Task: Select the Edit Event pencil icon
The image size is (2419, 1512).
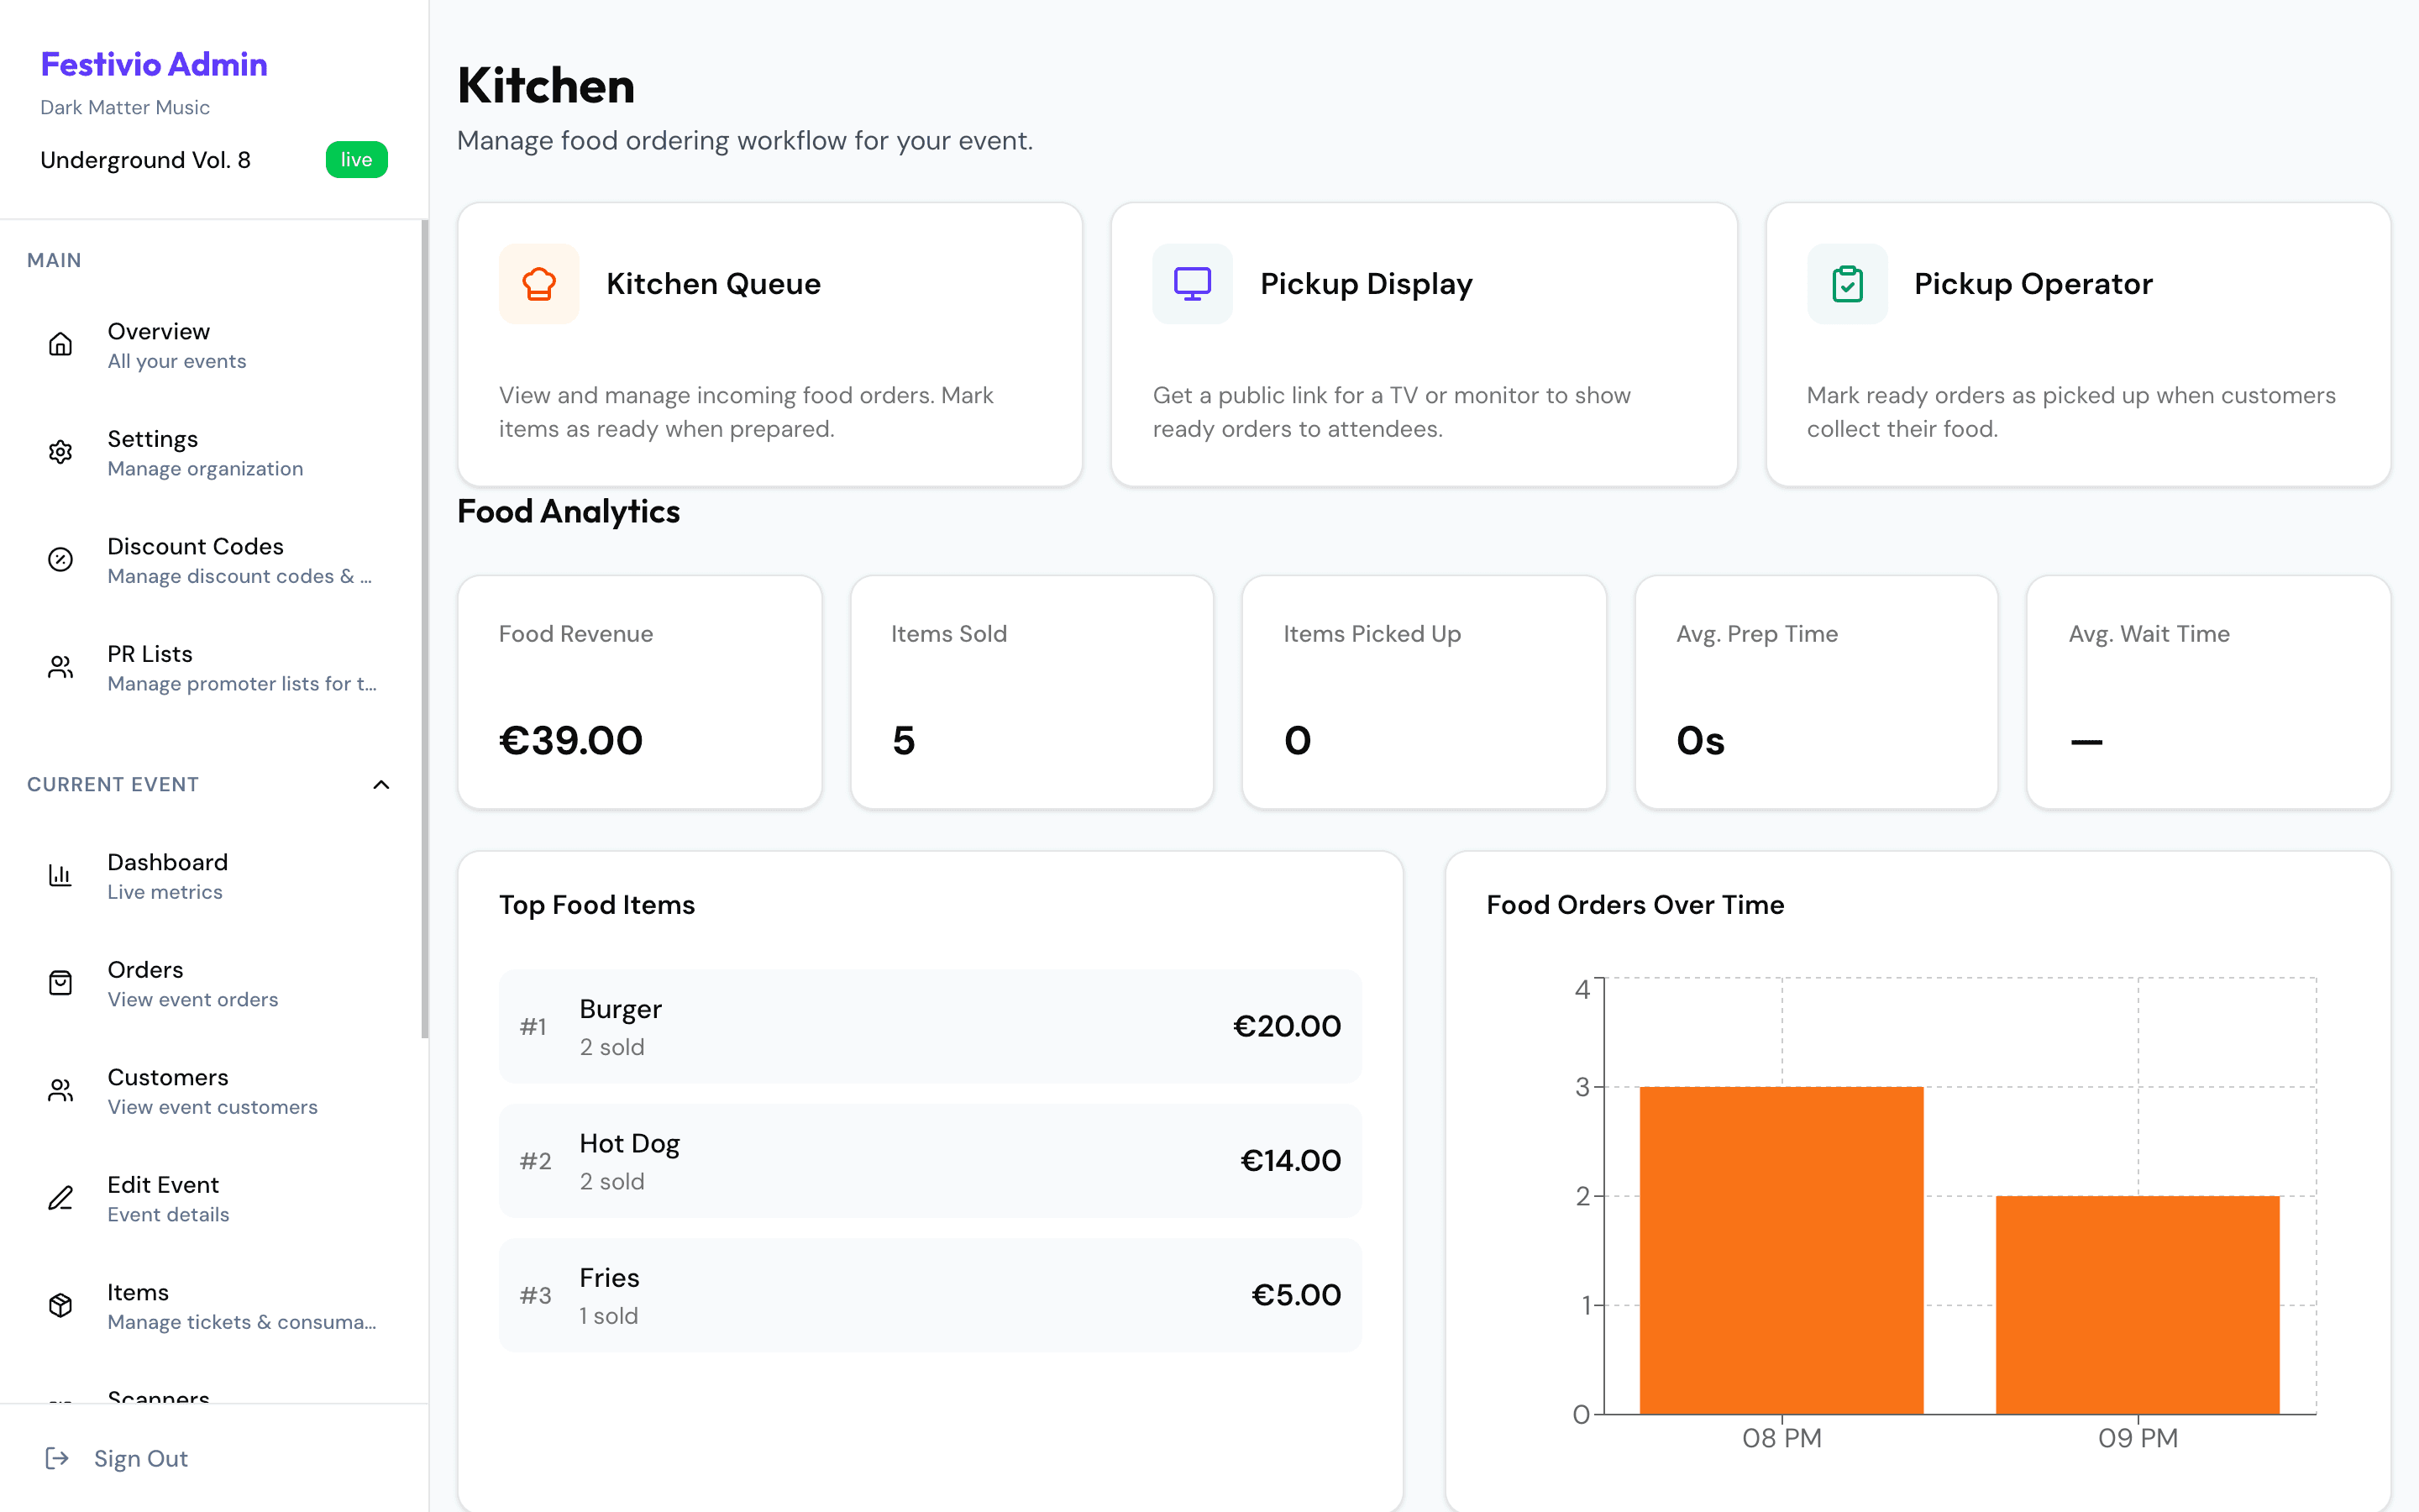Action: point(60,1197)
